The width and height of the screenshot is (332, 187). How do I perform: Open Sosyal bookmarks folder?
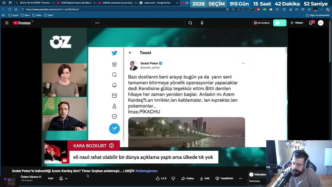pyautogui.click(x=13, y=15)
